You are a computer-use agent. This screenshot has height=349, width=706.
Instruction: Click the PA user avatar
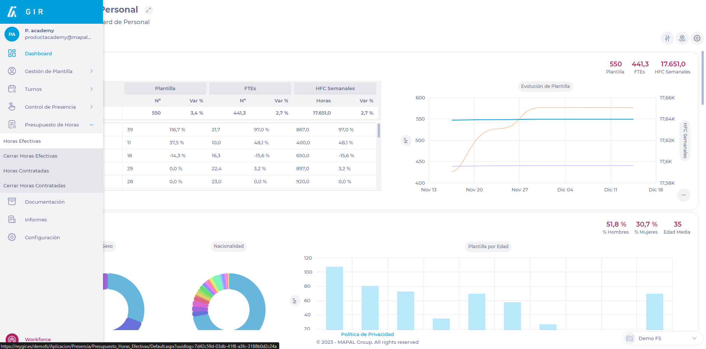click(12, 34)
